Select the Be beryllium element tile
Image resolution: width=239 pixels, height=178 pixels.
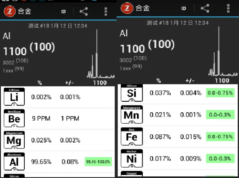pyautogui.click(x=14, y=118)
